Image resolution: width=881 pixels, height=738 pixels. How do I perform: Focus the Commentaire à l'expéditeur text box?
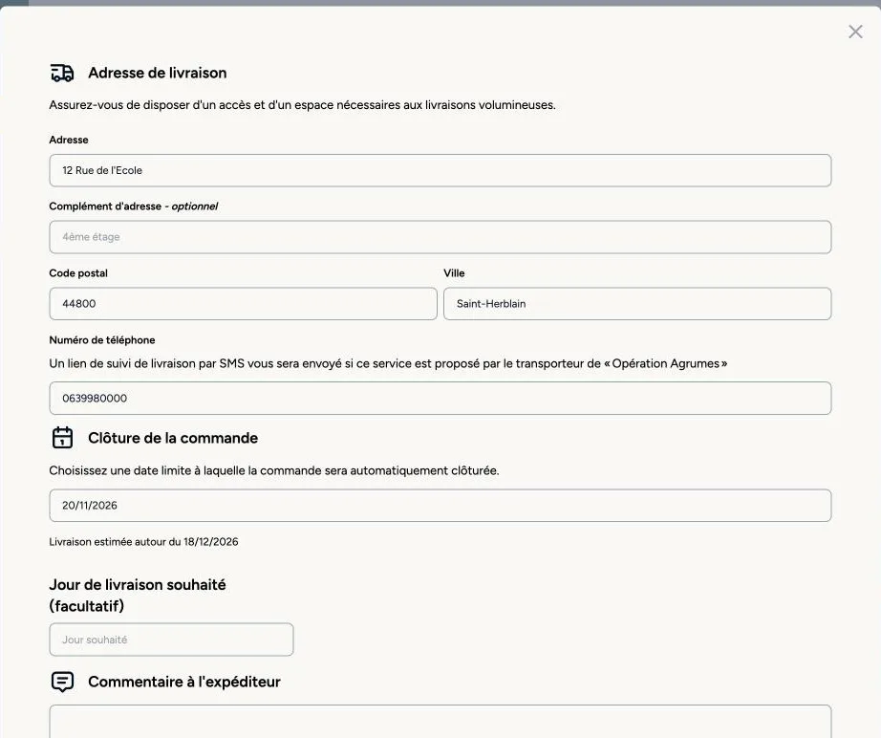click(440, 722)
